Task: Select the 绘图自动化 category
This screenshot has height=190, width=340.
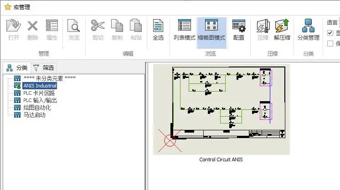Action: [37, 108]
